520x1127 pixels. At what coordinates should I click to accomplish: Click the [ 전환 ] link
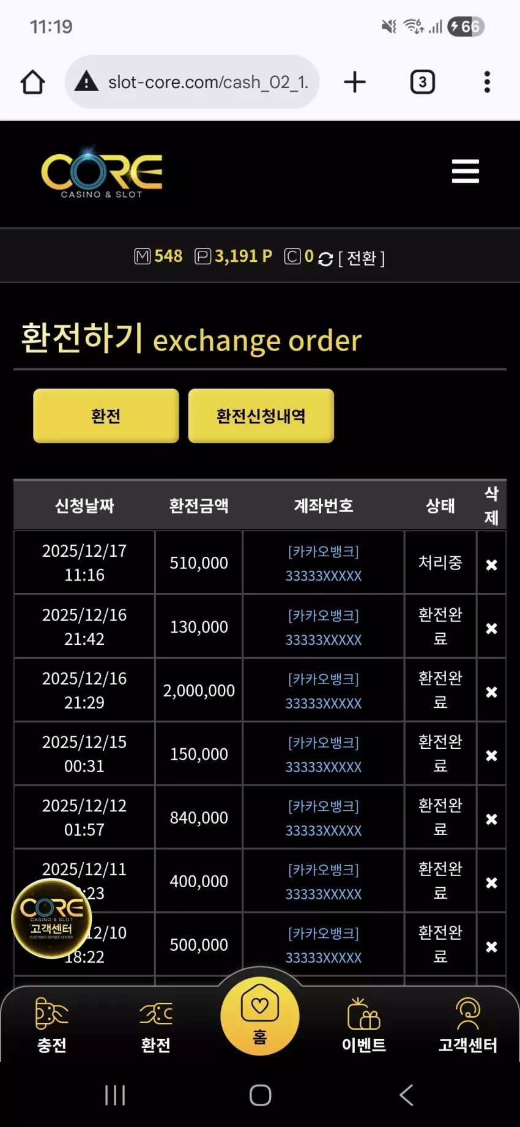(x=362, y=258)
